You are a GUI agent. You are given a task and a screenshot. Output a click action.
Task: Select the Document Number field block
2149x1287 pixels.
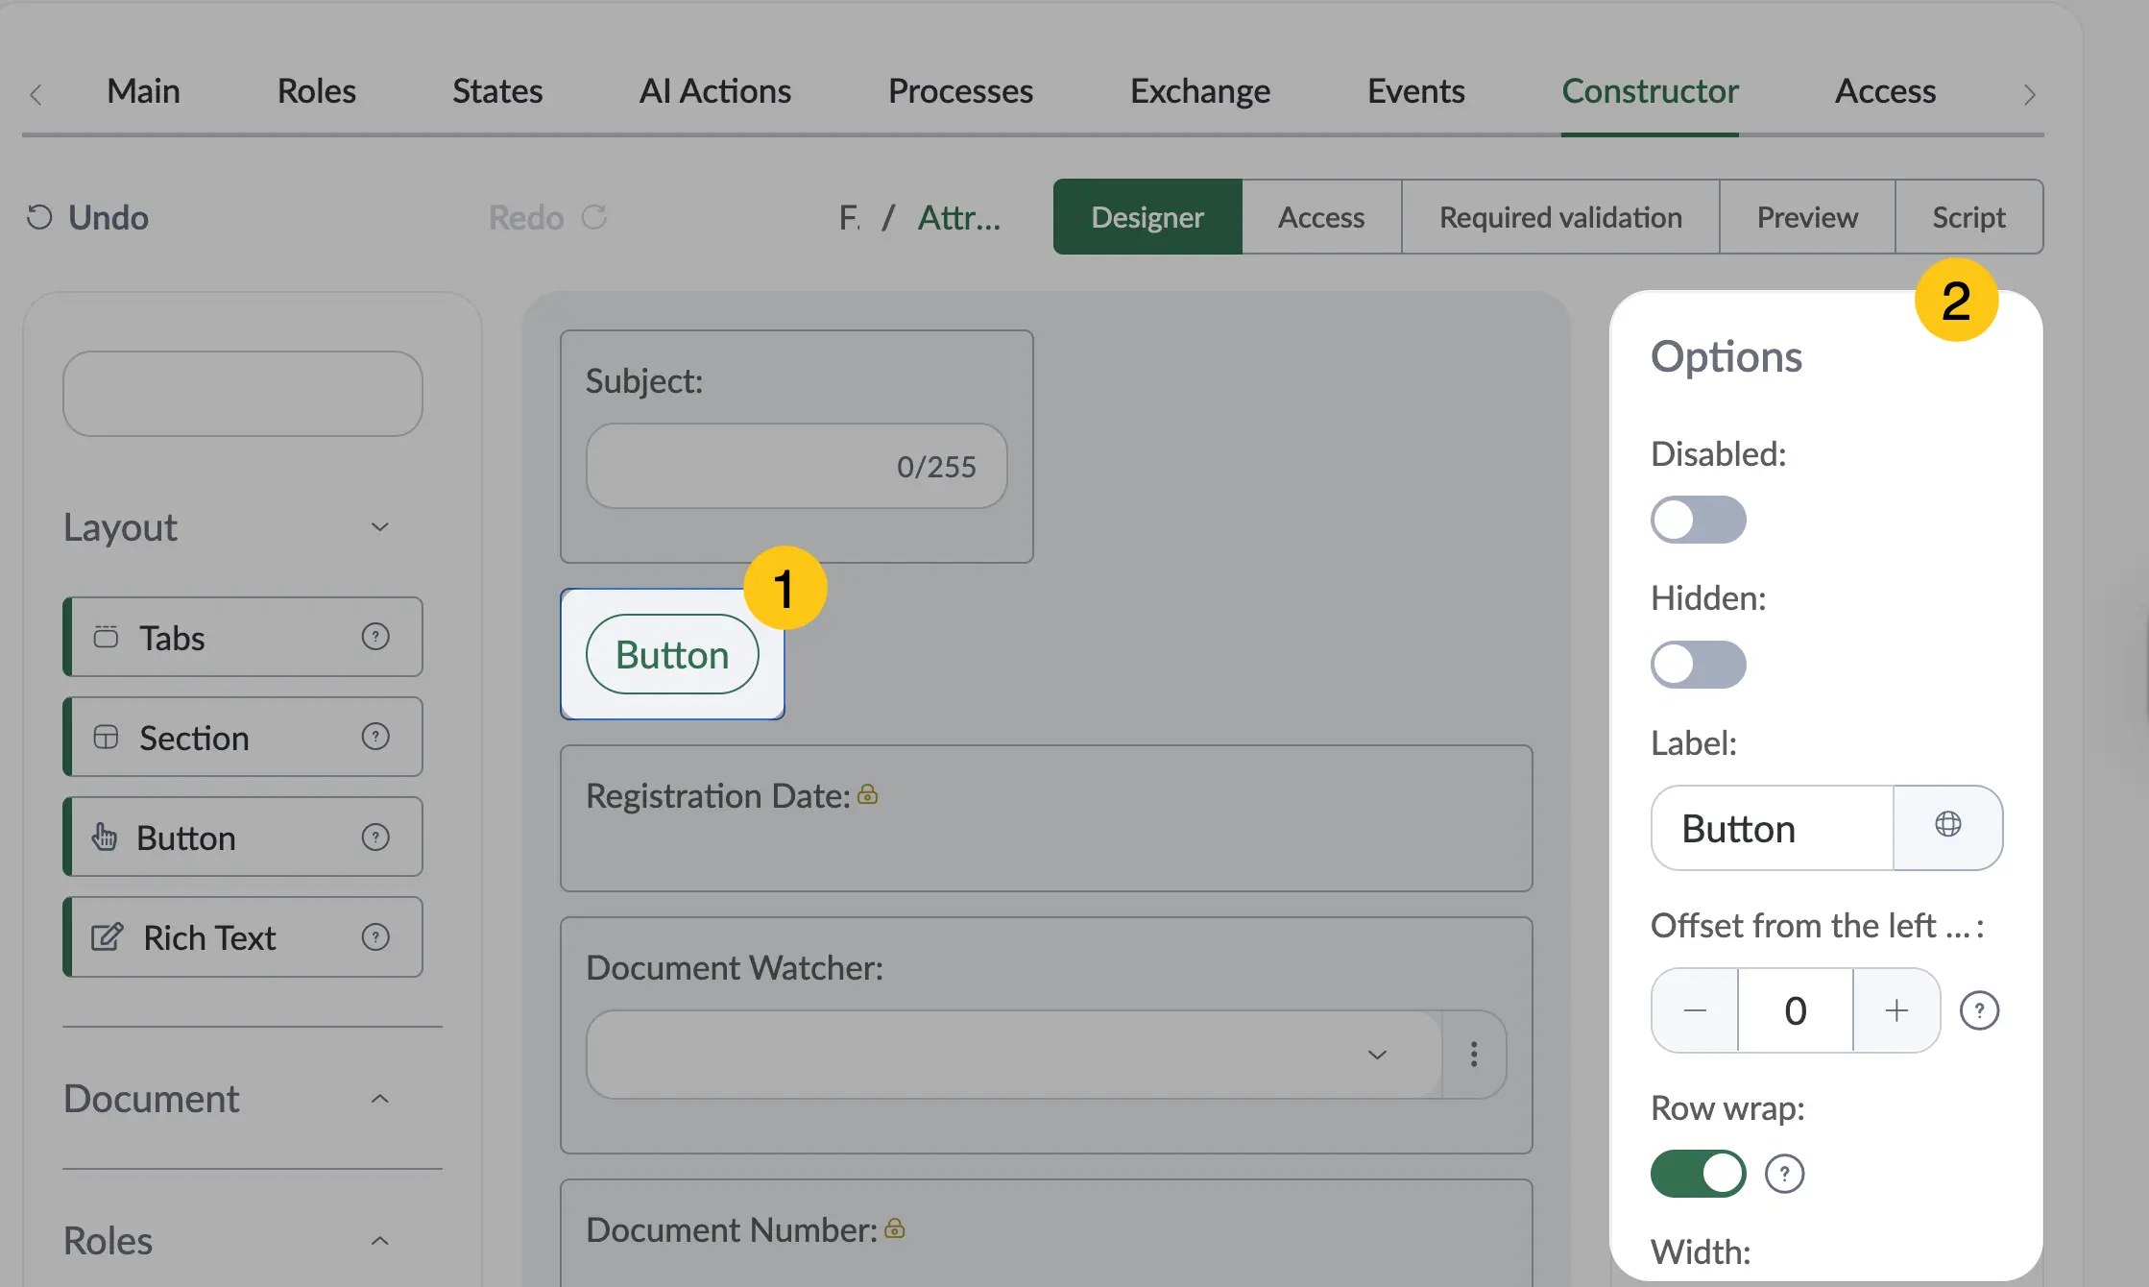(x=1047, y=1233)
